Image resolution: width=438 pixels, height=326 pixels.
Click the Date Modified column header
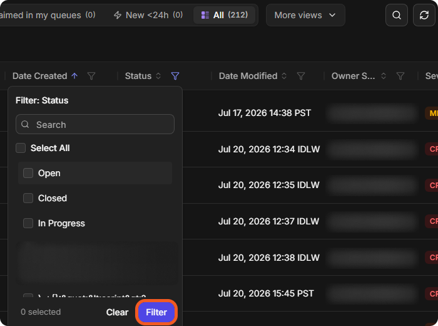[248, 76]
